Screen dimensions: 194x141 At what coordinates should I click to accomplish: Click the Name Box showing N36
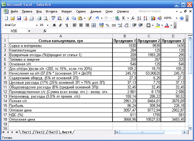pyautogui.click(x=14, y=31)
